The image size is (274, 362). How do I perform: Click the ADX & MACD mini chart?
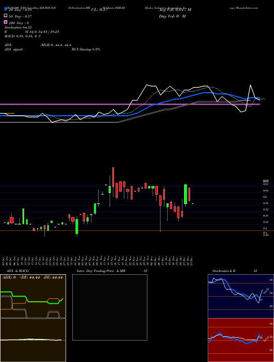coord(33,318)
